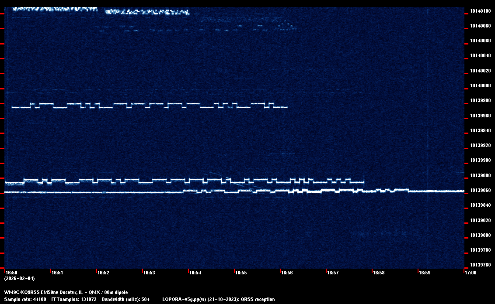
Task: Click the 16:55 time marker
Action: [241, 273]
